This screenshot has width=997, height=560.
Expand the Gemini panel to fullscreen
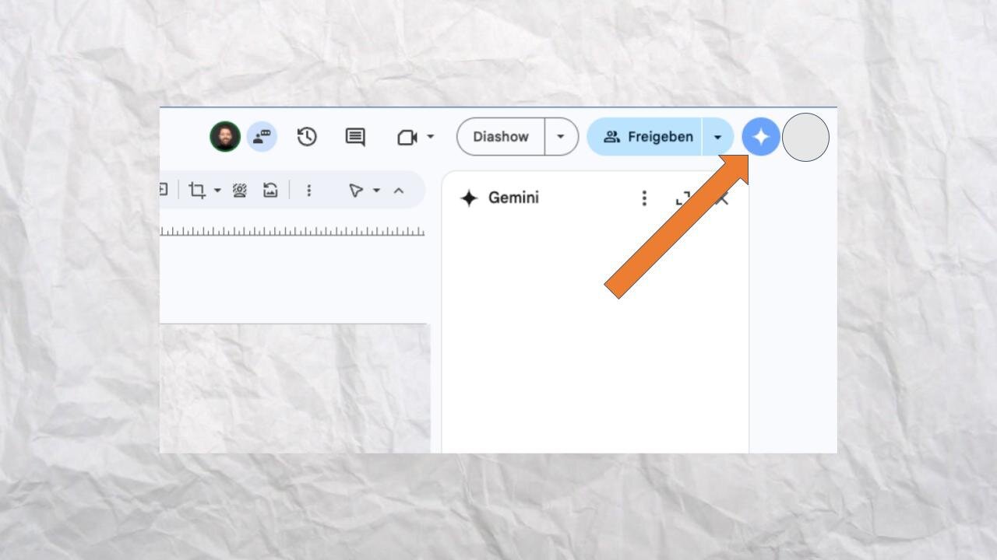[x=682, y=198]
